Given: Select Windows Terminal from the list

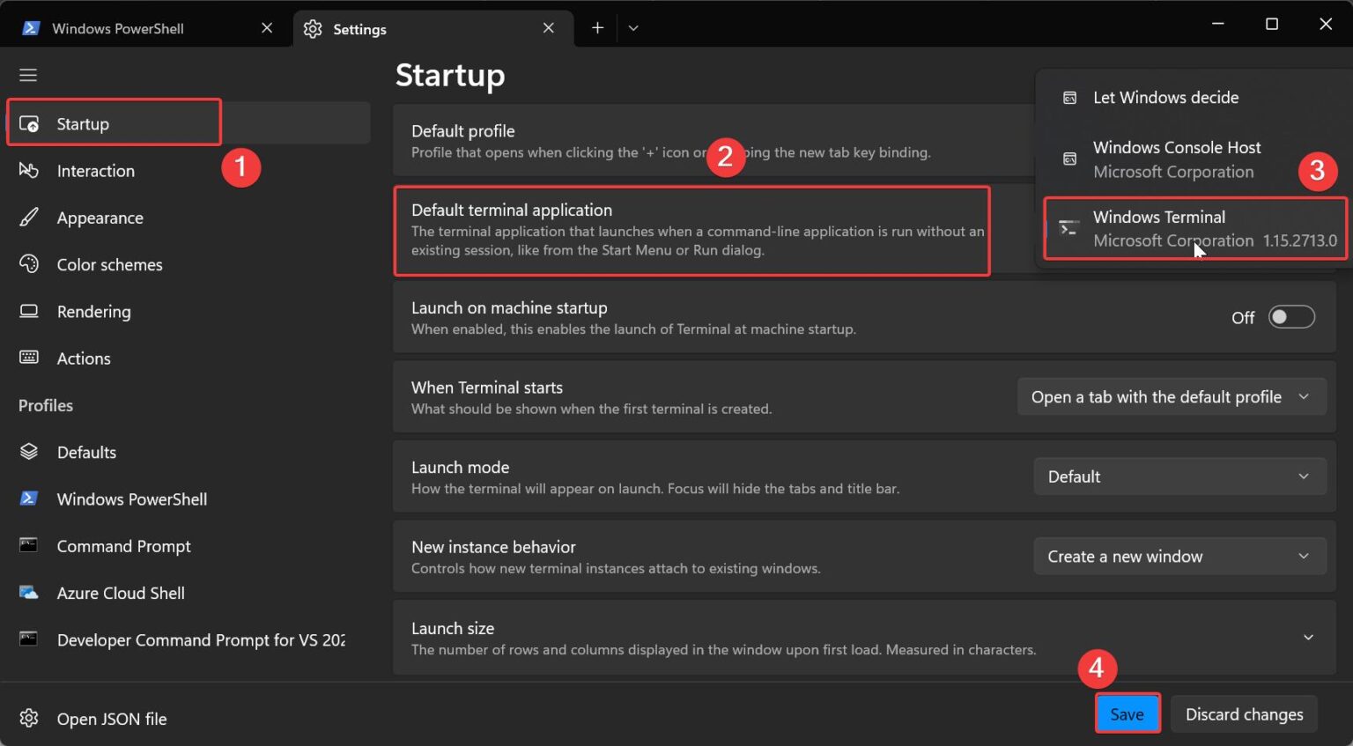Looking at the screenshot, I should 1195,228.
